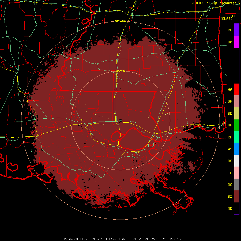Click the HA legend label
Viewport: 241px width, 241px height.
230,90
